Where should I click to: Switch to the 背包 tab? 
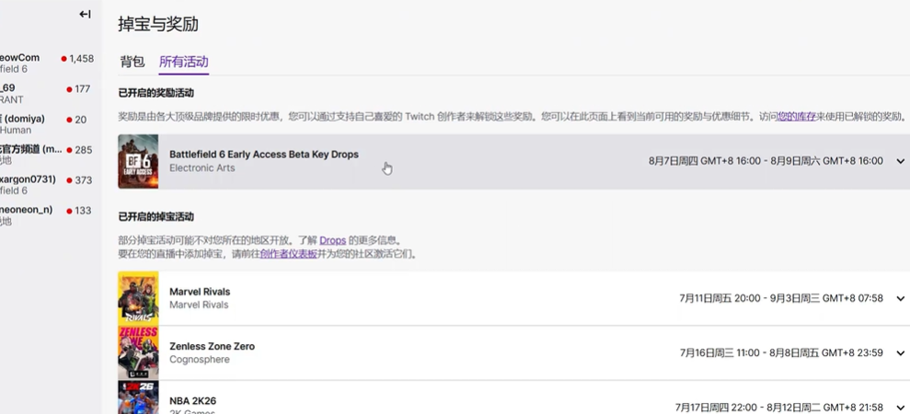point(132,63)
